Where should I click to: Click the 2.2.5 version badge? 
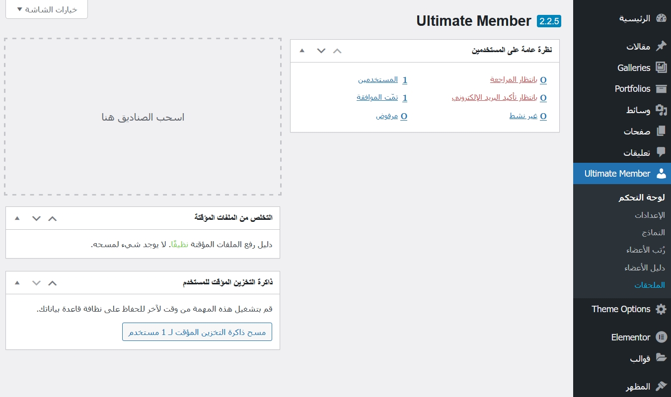tap(549, 21)
